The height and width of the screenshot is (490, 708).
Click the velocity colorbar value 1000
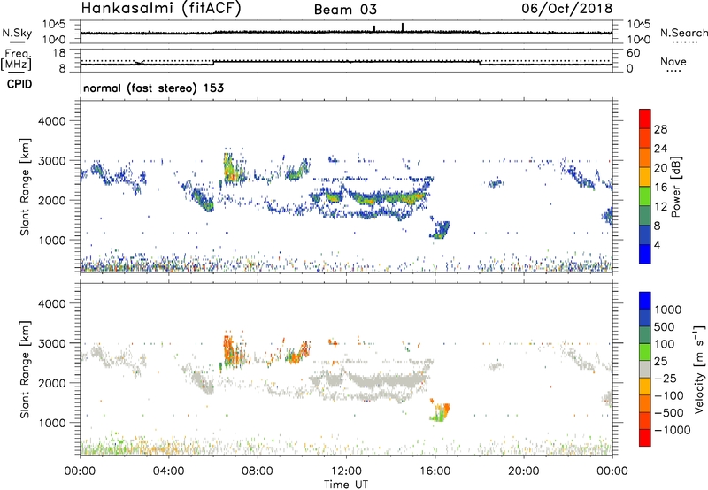[668, 310]
